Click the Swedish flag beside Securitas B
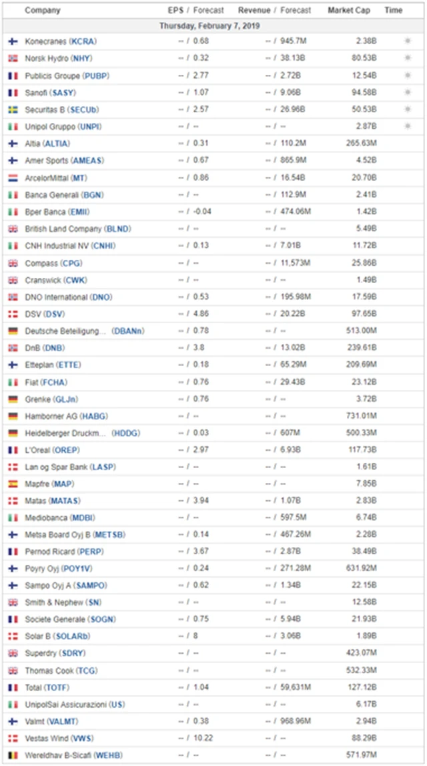The width and height of the screenshot is (427, 766). [x=13, y=110]
